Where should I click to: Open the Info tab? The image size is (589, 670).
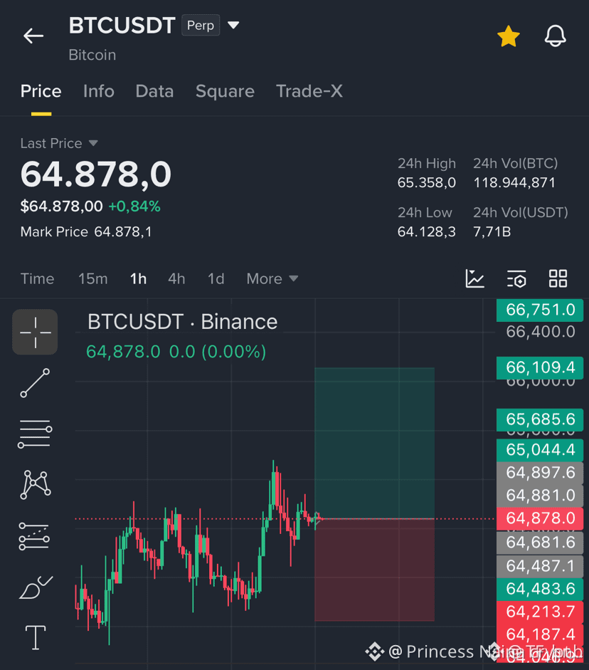[x=99, y=91]
